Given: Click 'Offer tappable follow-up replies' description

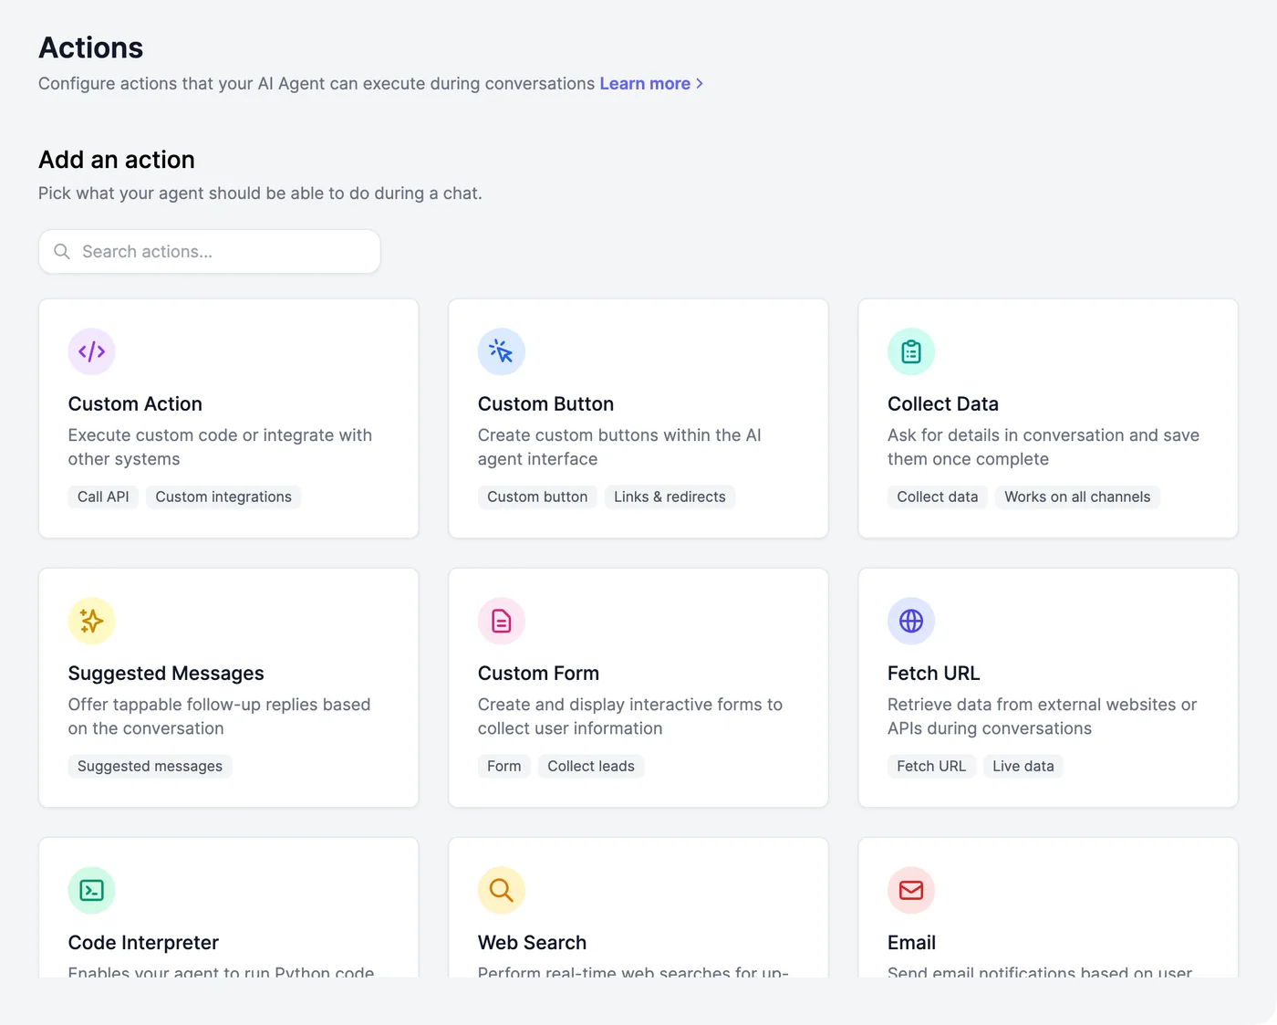Looking at the screenshot, I should coord(219,716).
